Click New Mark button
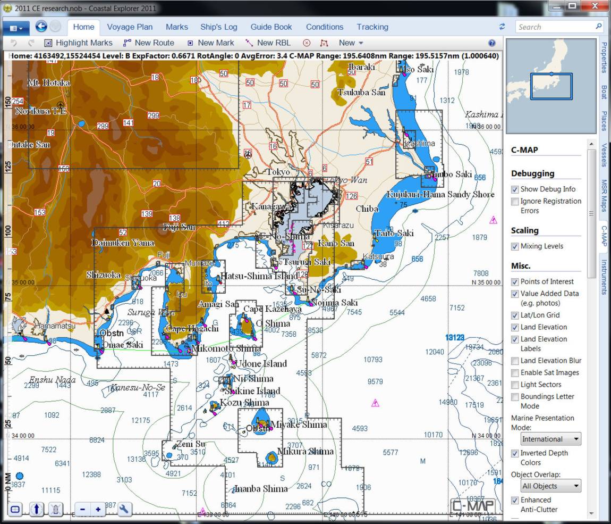This screenshot has width=611, height=524. (x=210, y=43)
